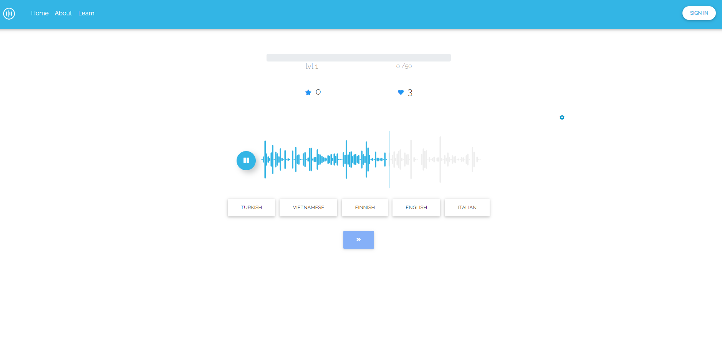This screenshot has width=722, height=354.
Task: Click the star score icon
Action: [x=308, y=92]
